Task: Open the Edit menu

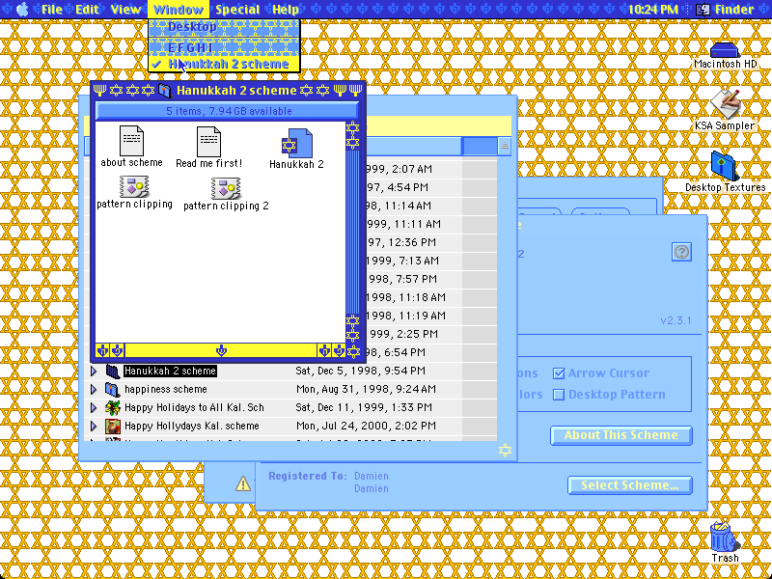Action: (x=87, y=10)
